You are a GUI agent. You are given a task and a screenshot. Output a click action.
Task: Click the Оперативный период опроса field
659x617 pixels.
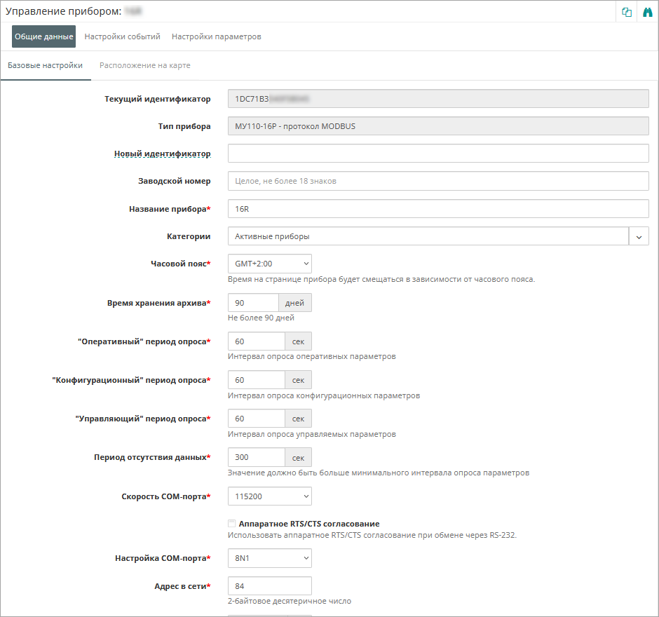click(256, 341)
